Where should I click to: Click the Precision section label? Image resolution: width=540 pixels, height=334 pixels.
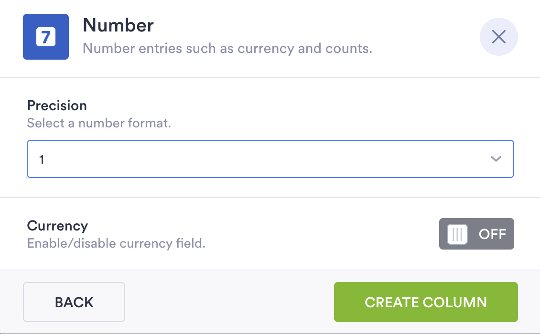coord(57,105)
